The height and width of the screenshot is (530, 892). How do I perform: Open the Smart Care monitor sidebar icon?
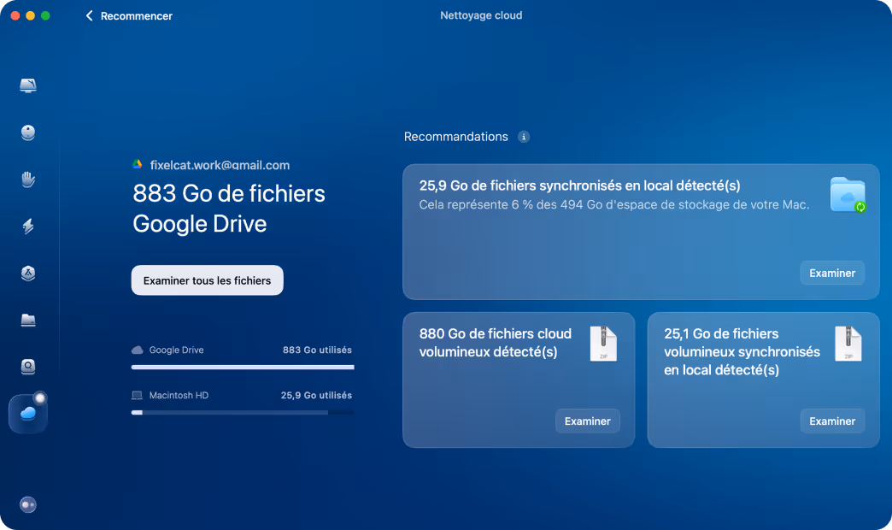(28, 85)
